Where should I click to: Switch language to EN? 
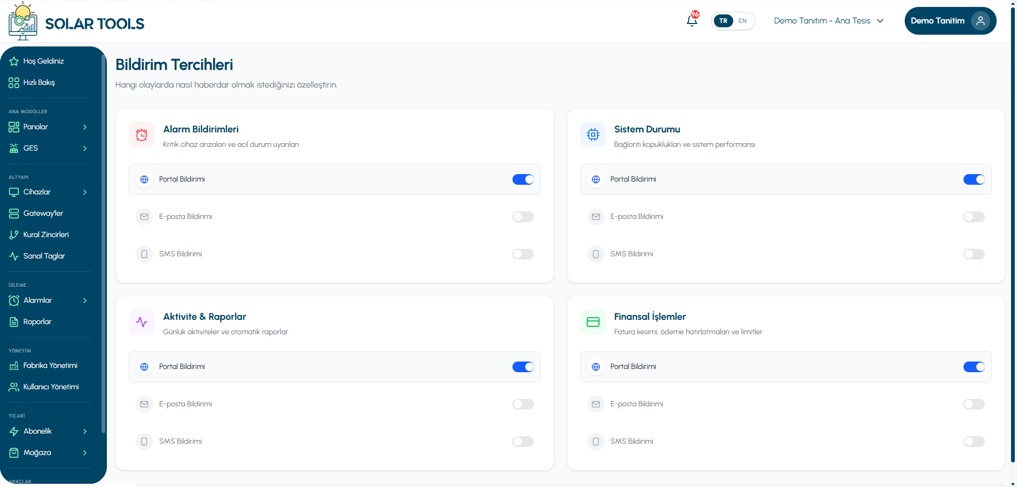click(742, 21)
